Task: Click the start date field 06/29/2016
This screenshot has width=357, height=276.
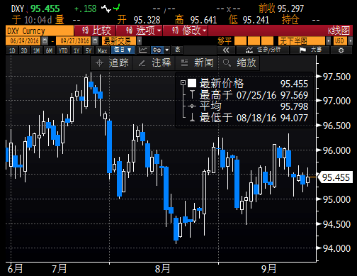Action: click(x=24, y=41)
